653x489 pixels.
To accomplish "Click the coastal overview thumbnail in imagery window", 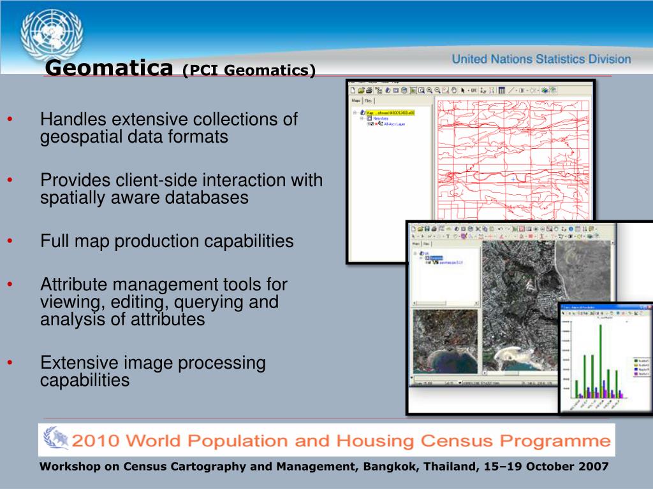I will pos(445,341).
